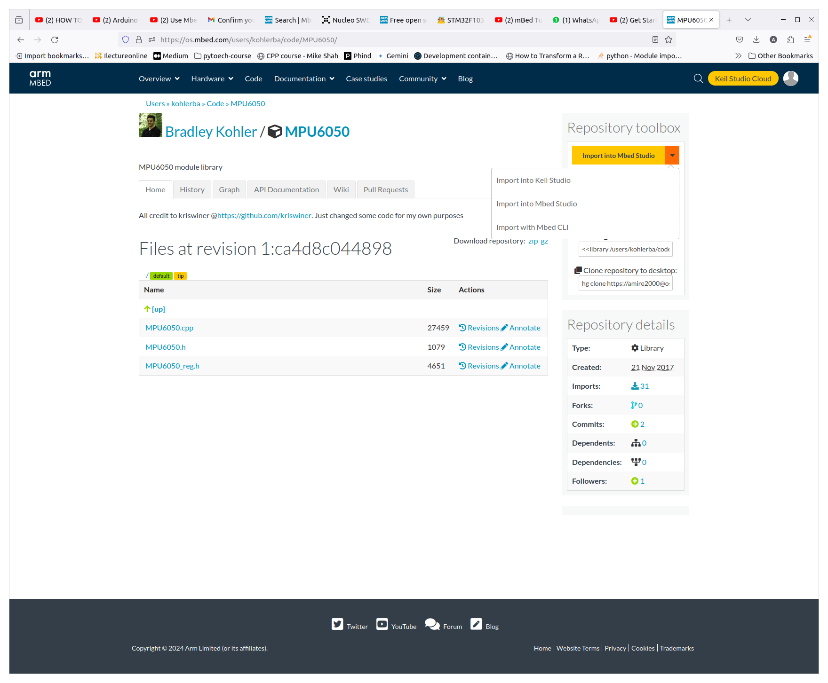Expand the Hardware nav menu
The image size is (828, 683).
click(212, 79)
